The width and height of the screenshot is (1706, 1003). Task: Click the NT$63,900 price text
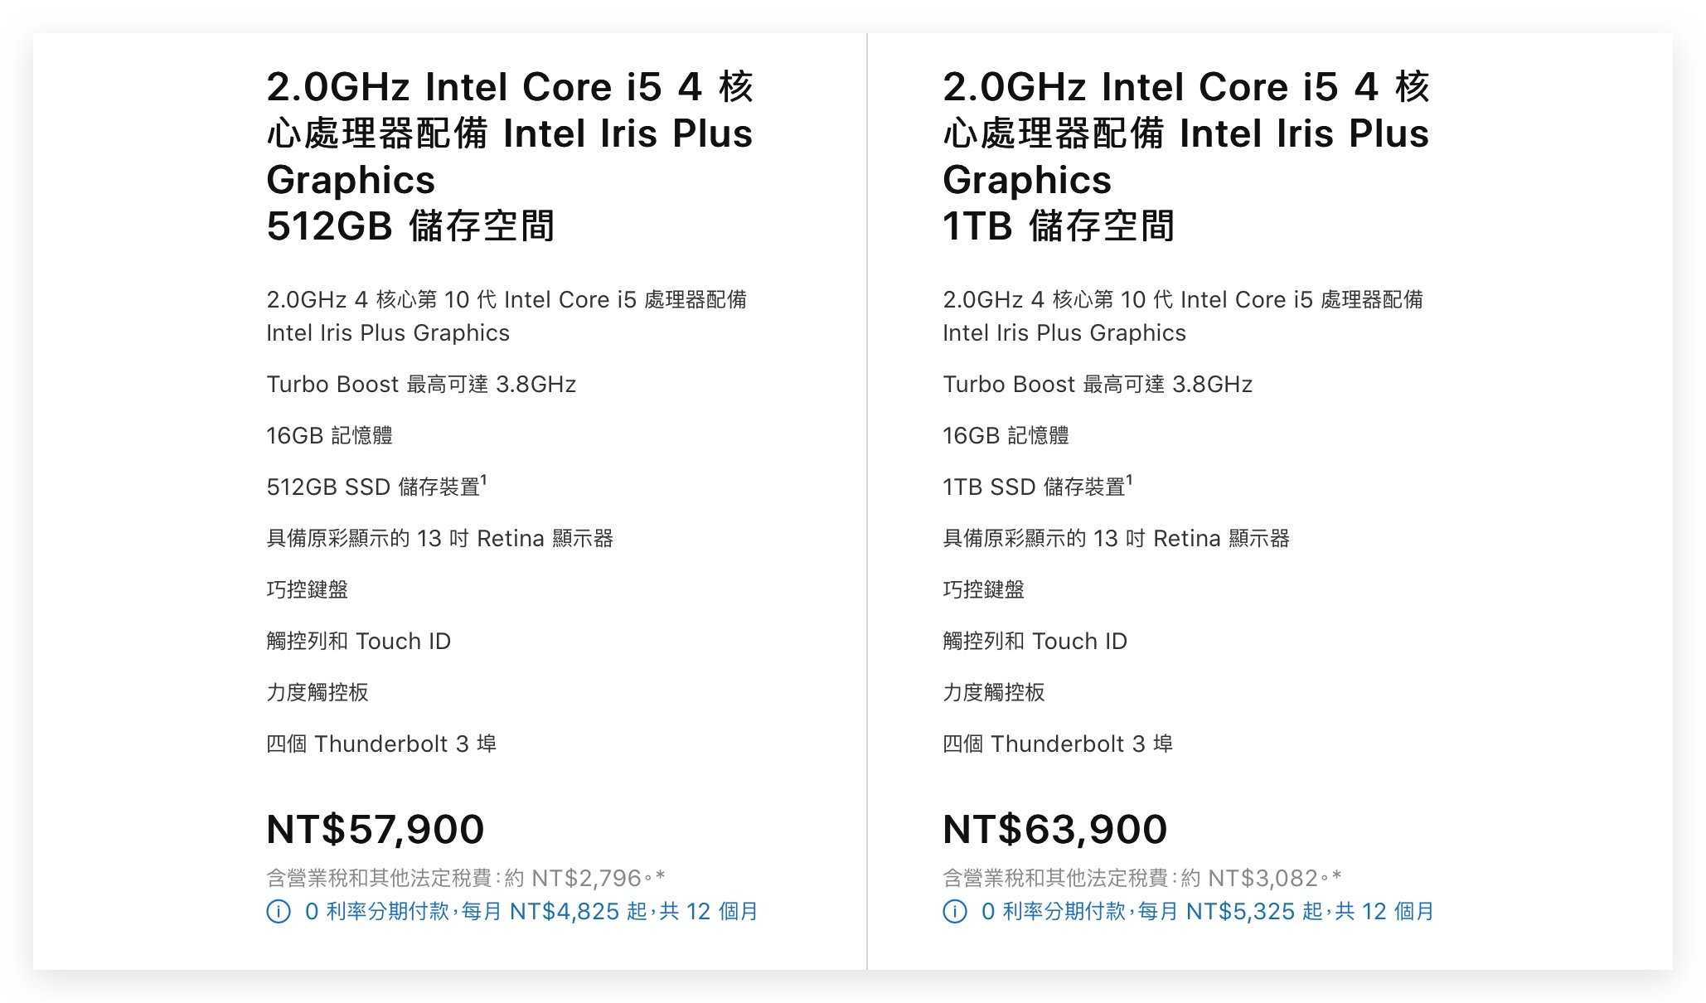(x=1054, y=829)
